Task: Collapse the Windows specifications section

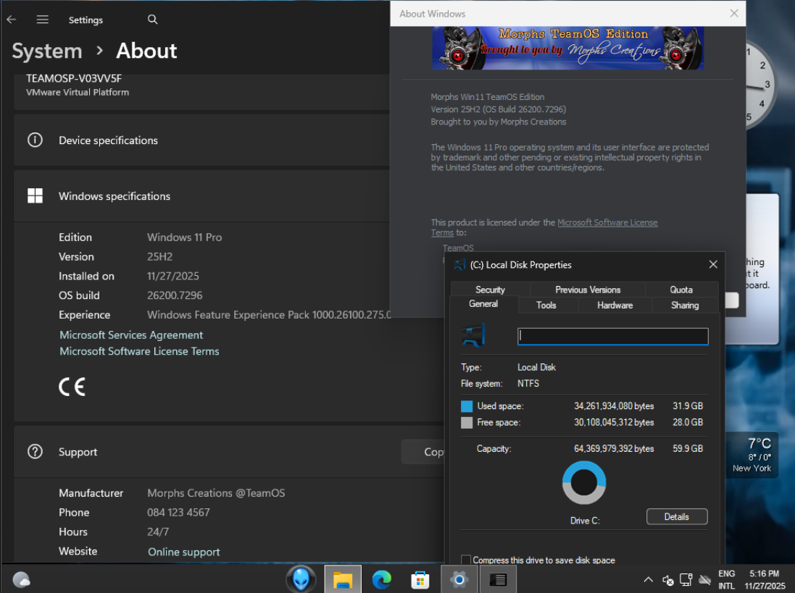Action: (x=217, y=196)
